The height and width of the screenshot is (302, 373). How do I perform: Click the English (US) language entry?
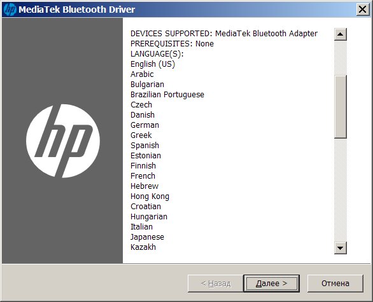pyautogui.click(x=153, y=64)
